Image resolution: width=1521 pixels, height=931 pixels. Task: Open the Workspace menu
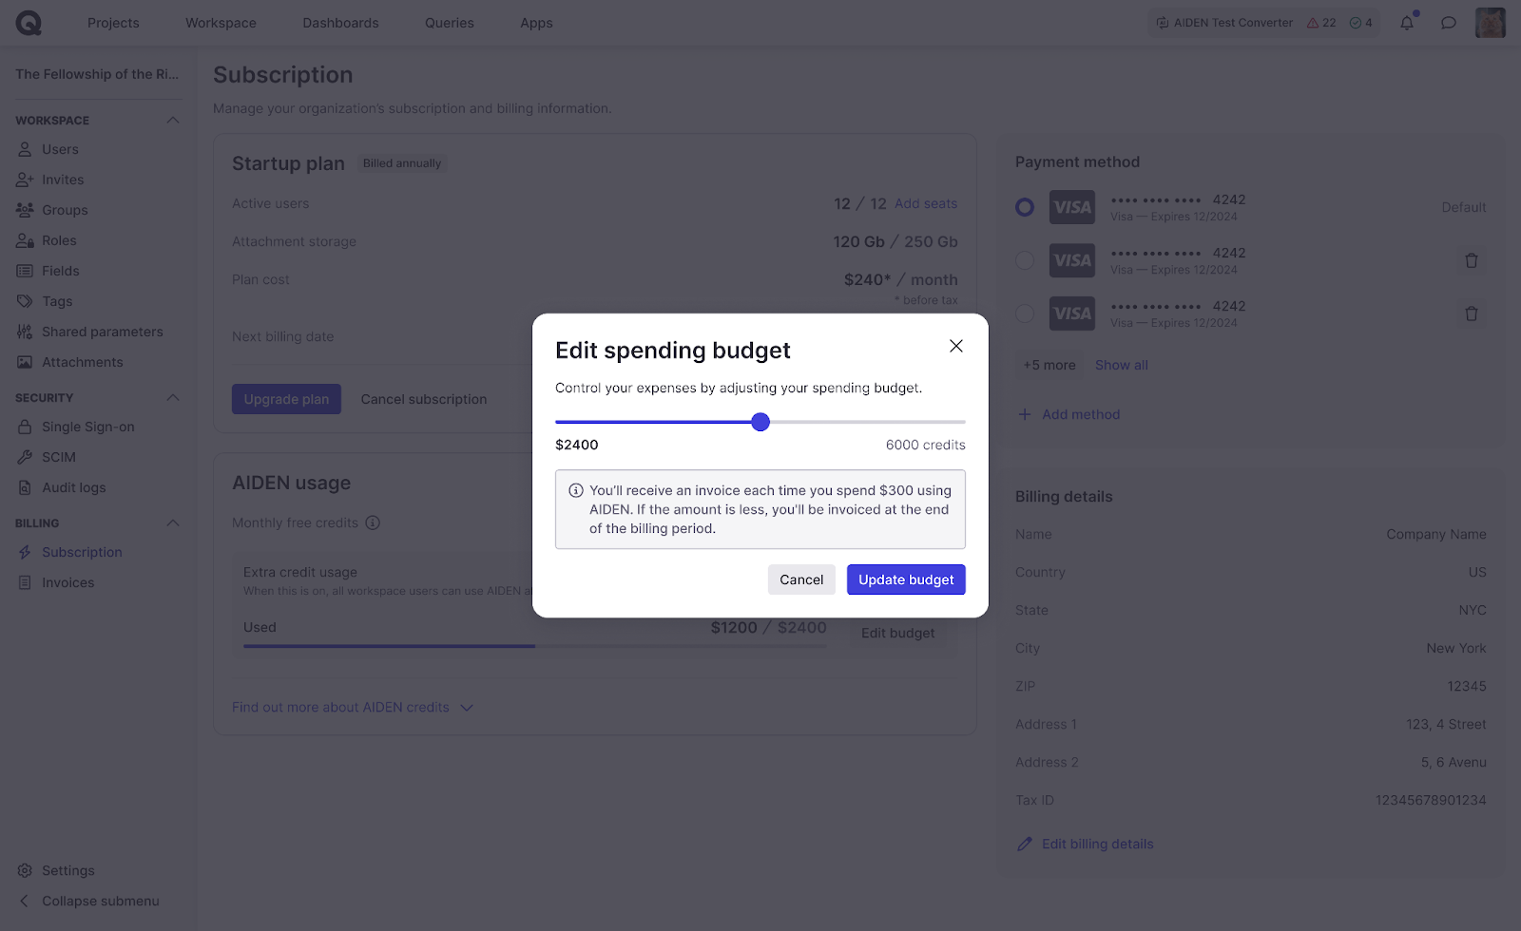pos(221,23)
